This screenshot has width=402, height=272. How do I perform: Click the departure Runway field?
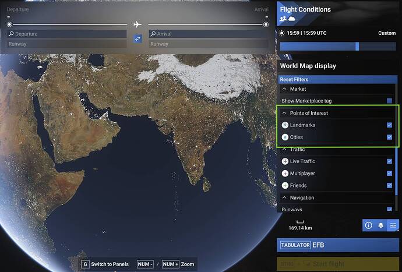click(x=67, y=44)
